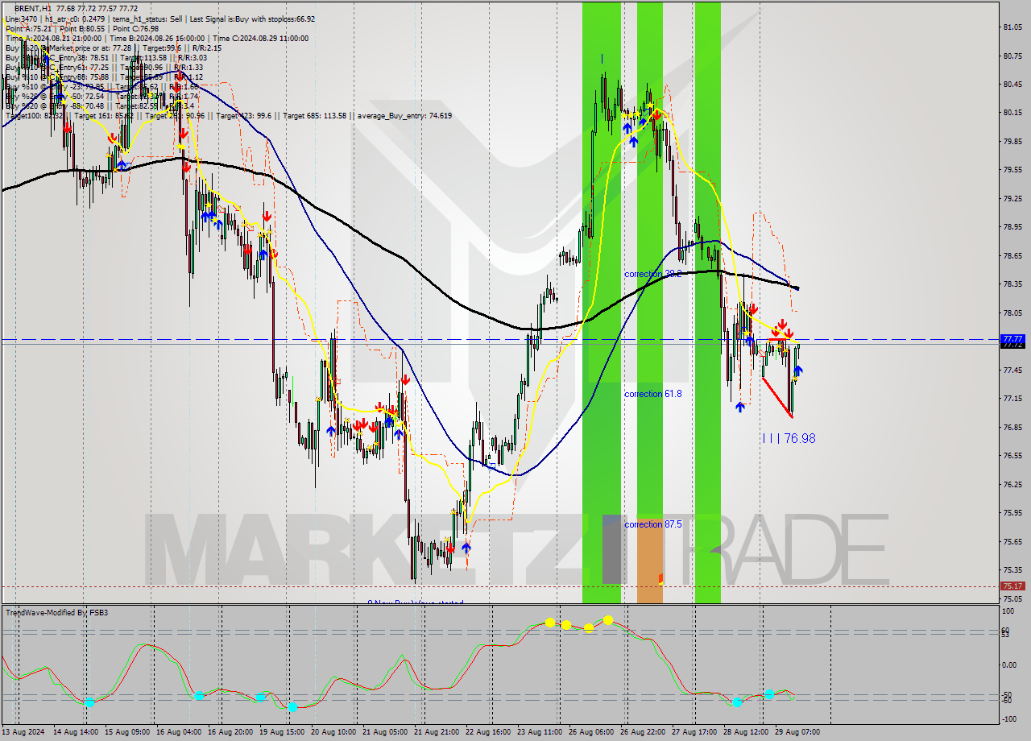Click the BRENT,H1 symbol title text
Viewport: 1031px width, 741px height.
coord(35,9)
